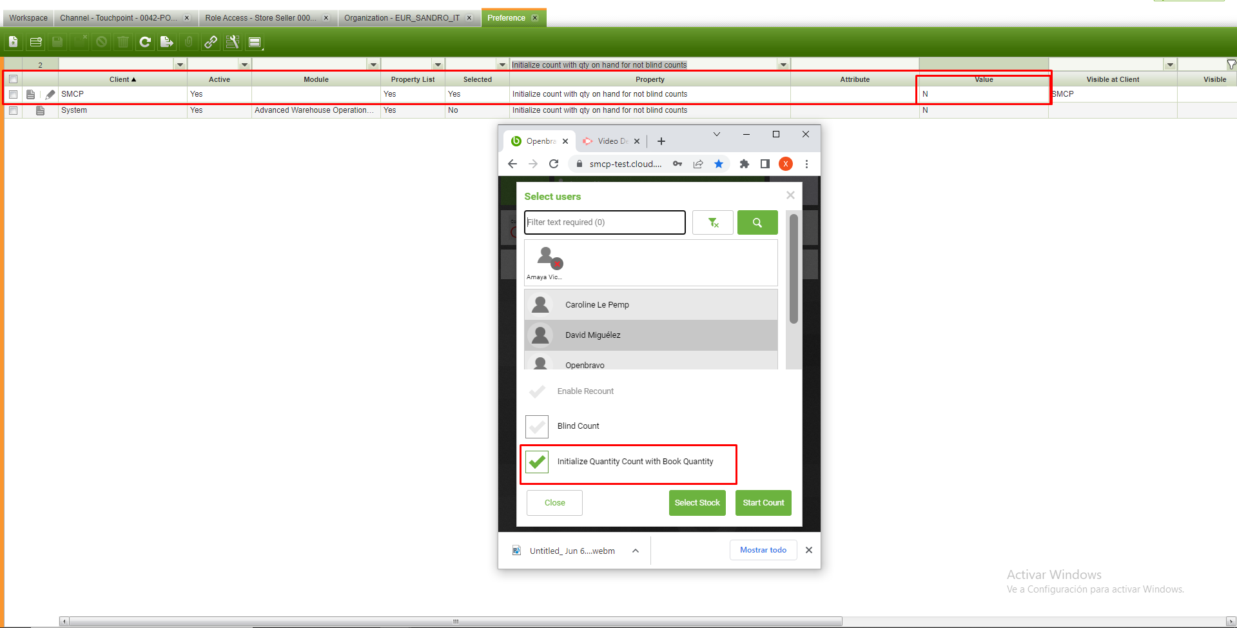Toggle the Enable Recount checkbox
The height and width of the screenshot is (628, 1237).
pyautogui.click(x=537, y=391)
